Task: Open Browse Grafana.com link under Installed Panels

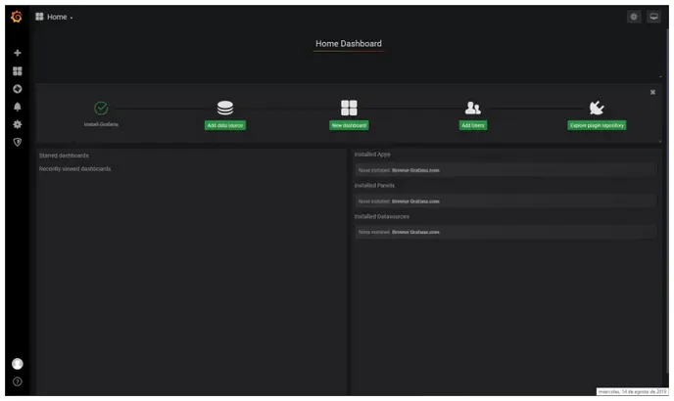Action: [415, 201]
